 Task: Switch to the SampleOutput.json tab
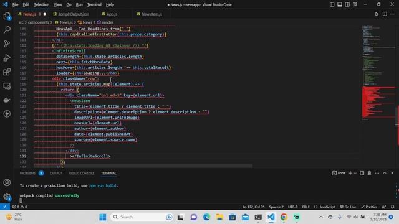pos(74,14)
